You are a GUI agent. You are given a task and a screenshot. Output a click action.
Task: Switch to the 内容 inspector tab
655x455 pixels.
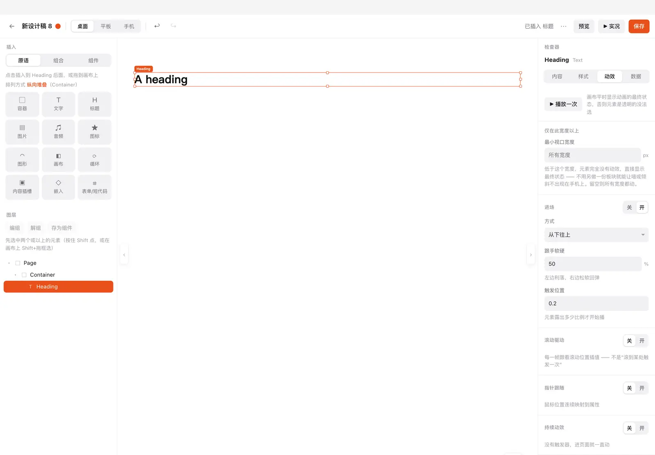coord(557,76)
